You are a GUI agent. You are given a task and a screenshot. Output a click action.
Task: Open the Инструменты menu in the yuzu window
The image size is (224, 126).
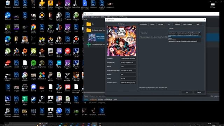(113, 17)
